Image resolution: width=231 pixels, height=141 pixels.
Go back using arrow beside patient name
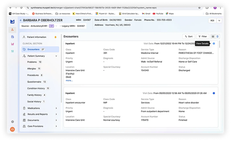click(21, 20)
